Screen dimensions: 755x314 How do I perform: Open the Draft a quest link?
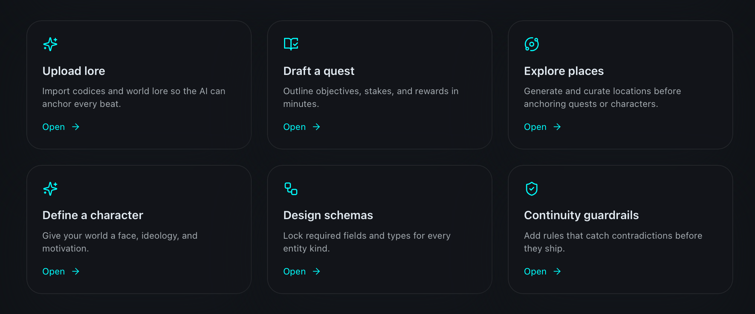295,127
